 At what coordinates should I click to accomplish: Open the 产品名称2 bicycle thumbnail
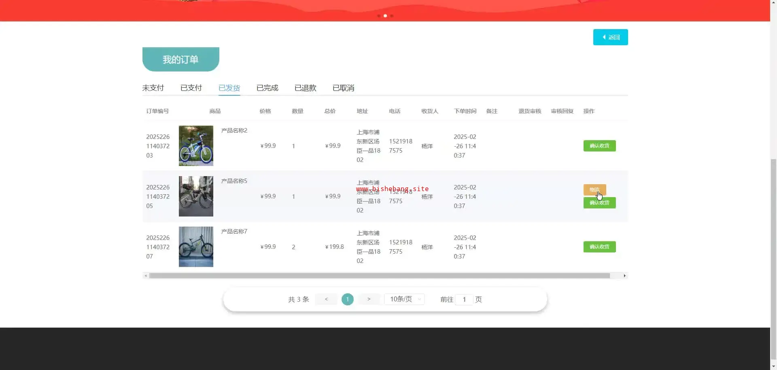(x=196, y=146)
